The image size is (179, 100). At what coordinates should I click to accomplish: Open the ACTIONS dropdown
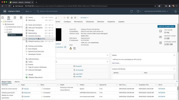click(x=84, y=17)
